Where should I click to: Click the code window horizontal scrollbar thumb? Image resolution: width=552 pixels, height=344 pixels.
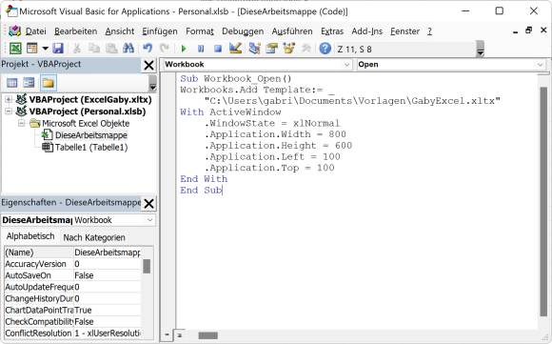click(207, 335)
